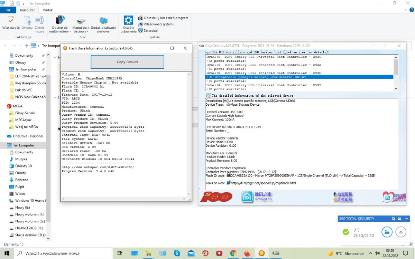
Task: Open Task View on taskbar
Action: [x=120, y=253]
